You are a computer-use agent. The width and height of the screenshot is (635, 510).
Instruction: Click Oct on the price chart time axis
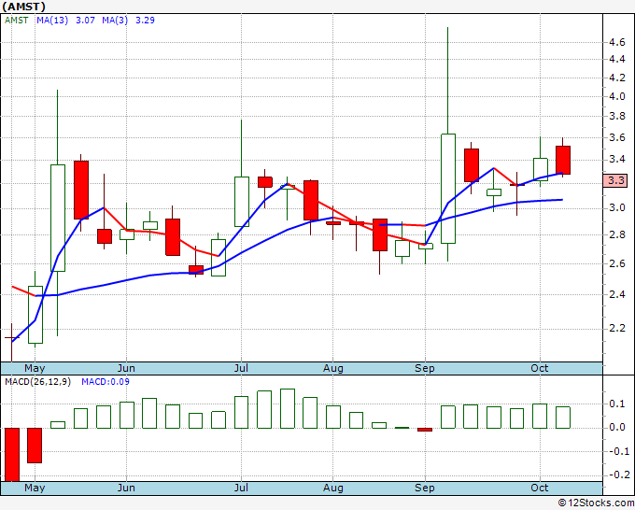540,368
